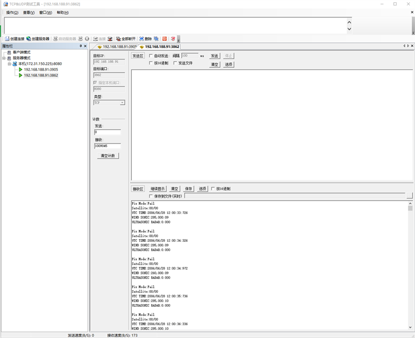This screenshot has height=338, width=415.
Task: Collapse the 本机(172.31.150.225):8080 tree node
Action: [9, 64]
